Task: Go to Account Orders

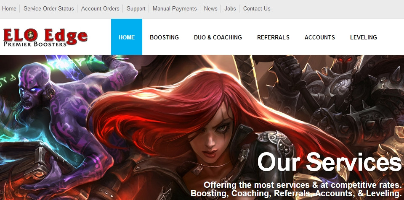Action: [x=100, y=8]
